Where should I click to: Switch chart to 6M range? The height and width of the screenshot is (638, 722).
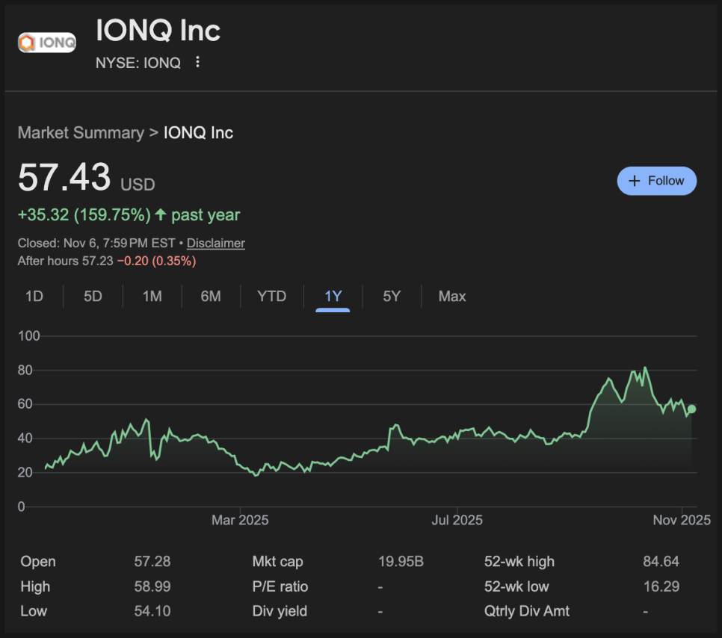pyautogui.click(x=211, y=297)
